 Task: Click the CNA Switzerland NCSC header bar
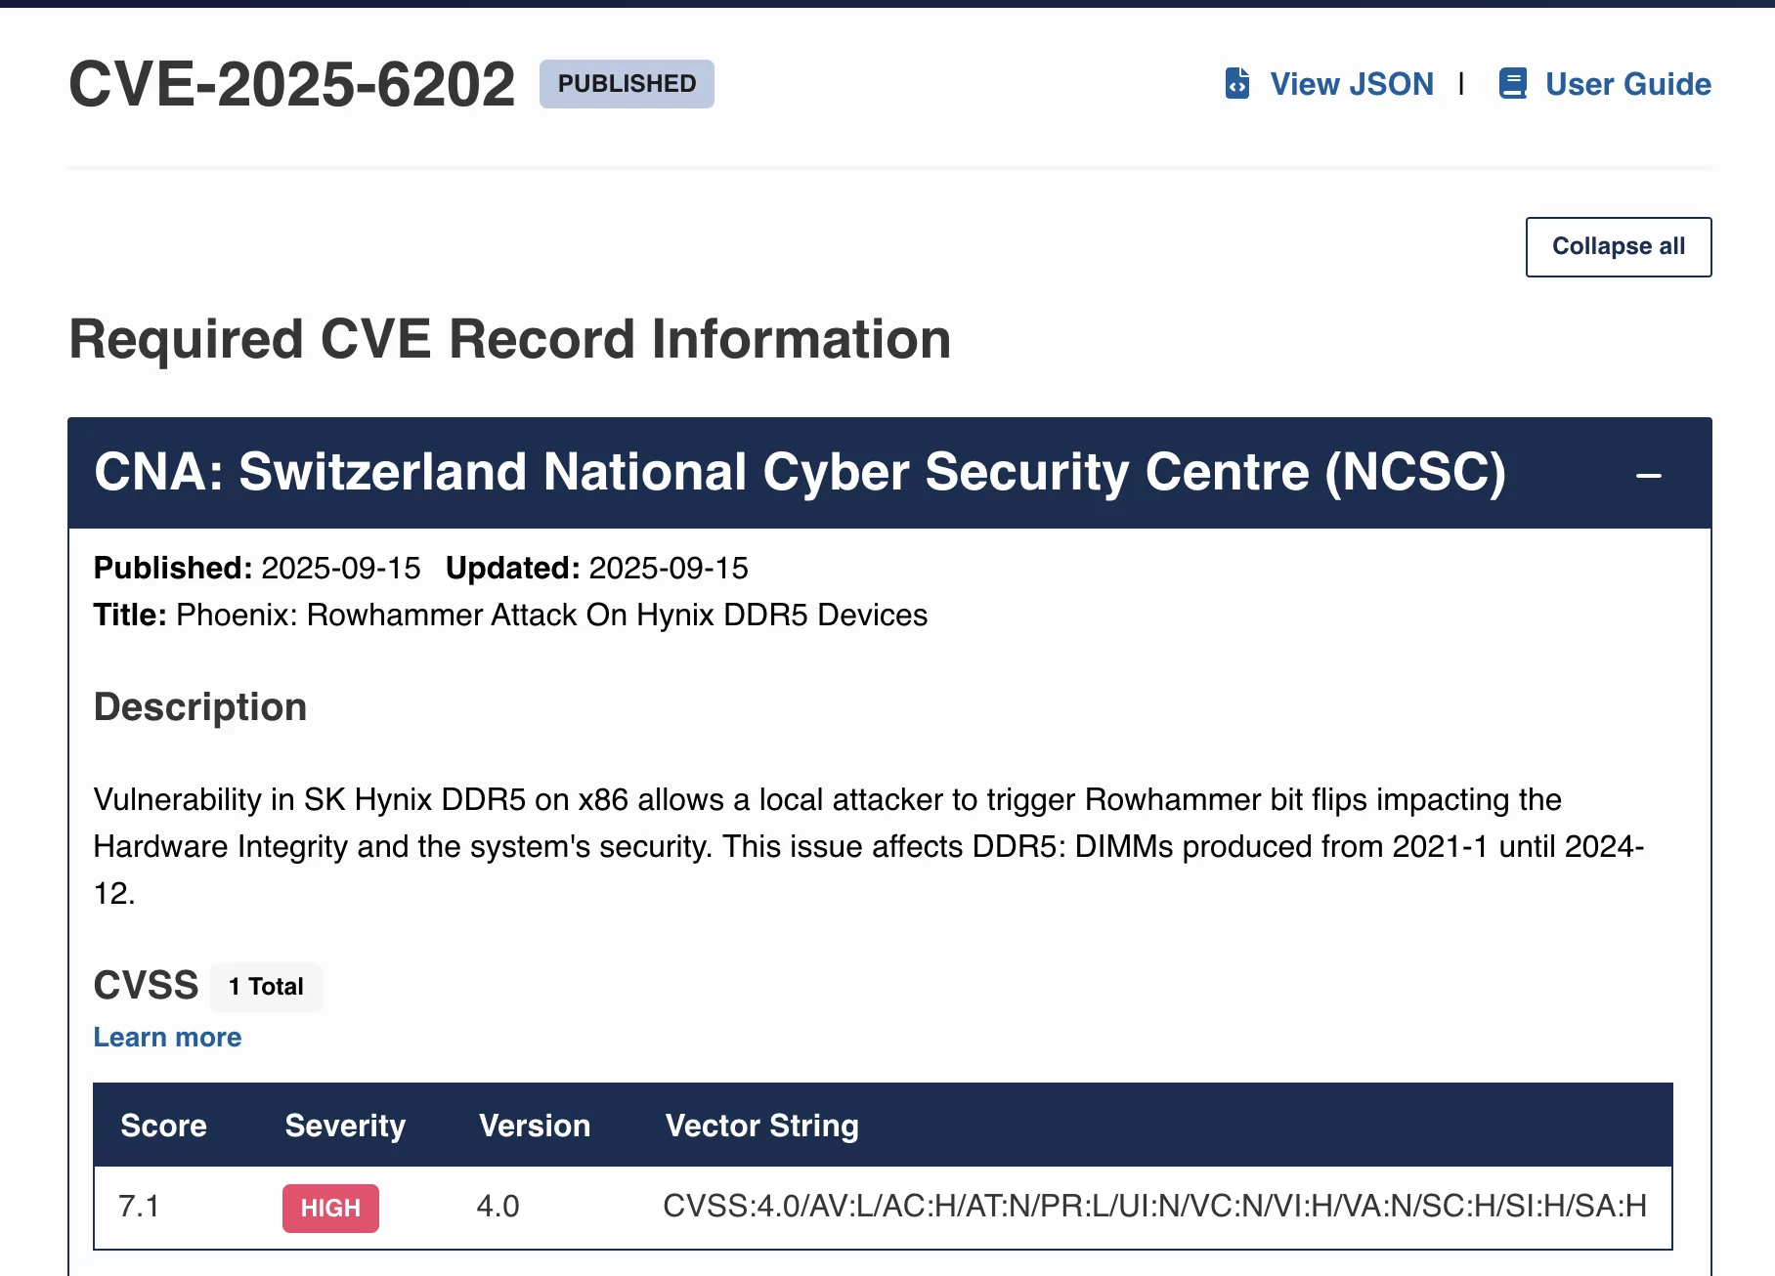point(799,473)
